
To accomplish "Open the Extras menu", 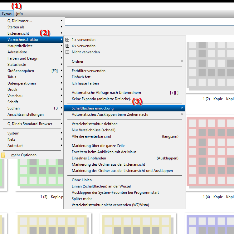I will point(7,14).
